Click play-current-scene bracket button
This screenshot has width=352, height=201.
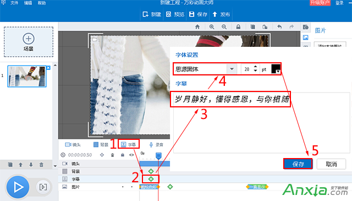[43, 187]
